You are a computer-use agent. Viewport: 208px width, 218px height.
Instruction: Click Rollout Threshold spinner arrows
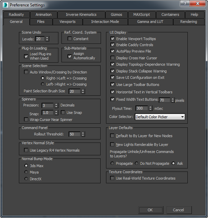83,134
